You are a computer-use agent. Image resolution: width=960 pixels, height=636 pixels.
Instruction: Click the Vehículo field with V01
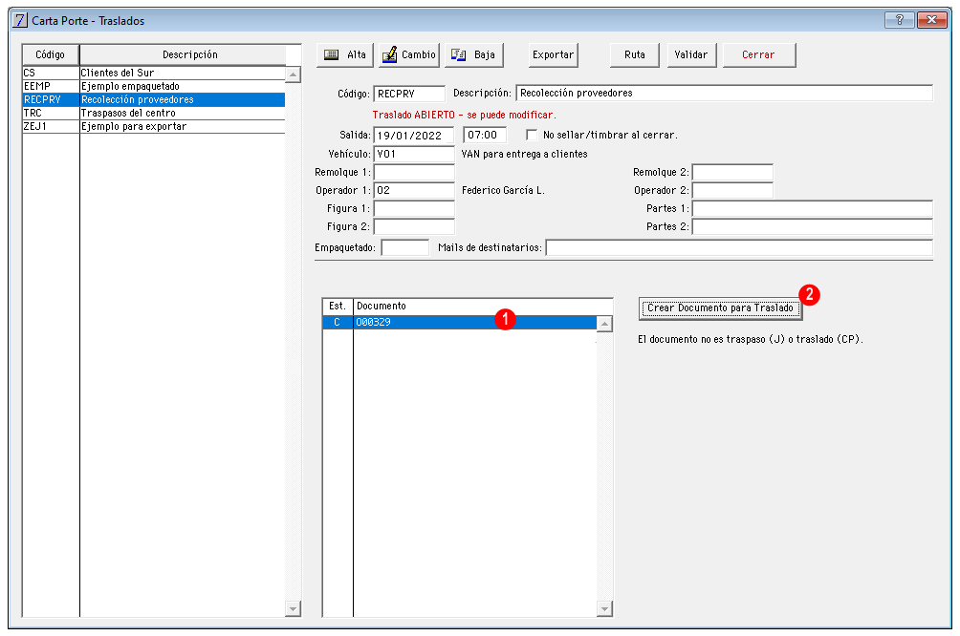tap(414, 154)
